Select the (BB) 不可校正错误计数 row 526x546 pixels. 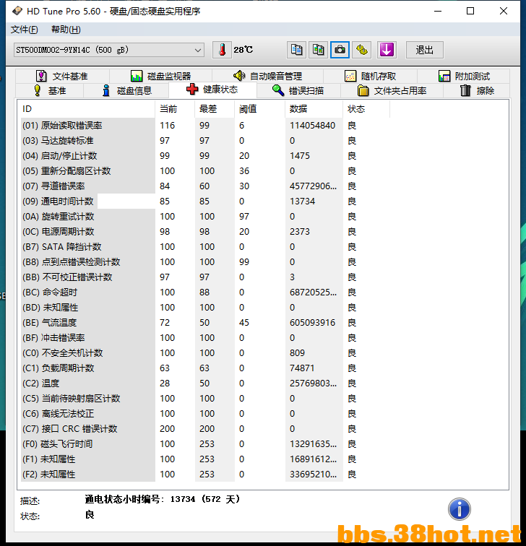205,277
